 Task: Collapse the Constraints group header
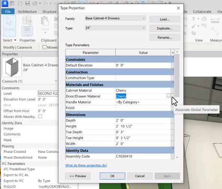(120, 60)
